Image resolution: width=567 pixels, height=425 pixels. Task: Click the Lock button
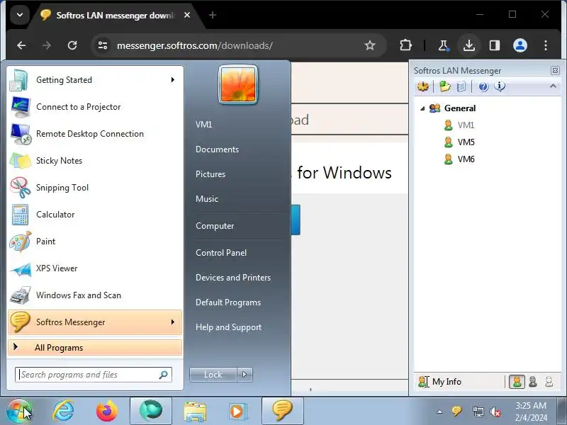coord(213,375)
